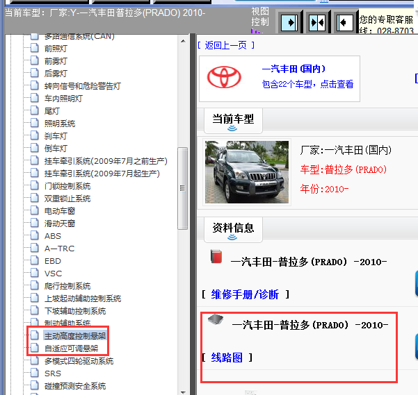
Task: Click the tree panel scrollbar thumb
Action: (x=183, y=188)
